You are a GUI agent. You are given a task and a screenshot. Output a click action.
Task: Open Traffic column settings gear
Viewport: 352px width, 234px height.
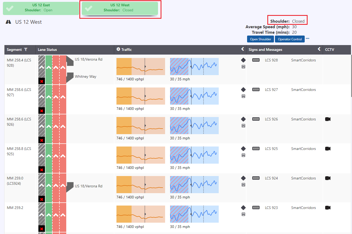pos(118,49)
